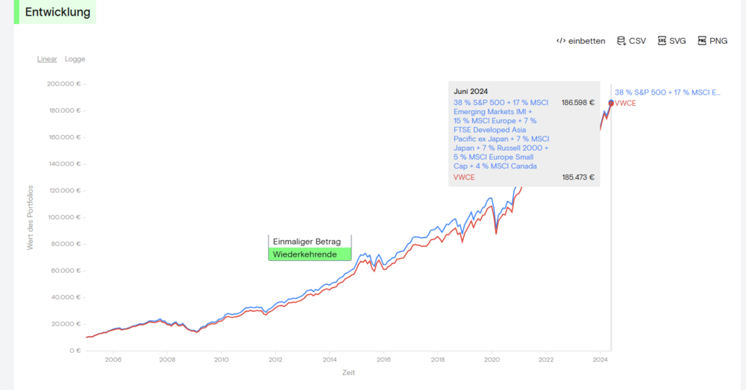Click the CSV text label
The width and height of the screenshot is (746, 390).
coord(637,41)
